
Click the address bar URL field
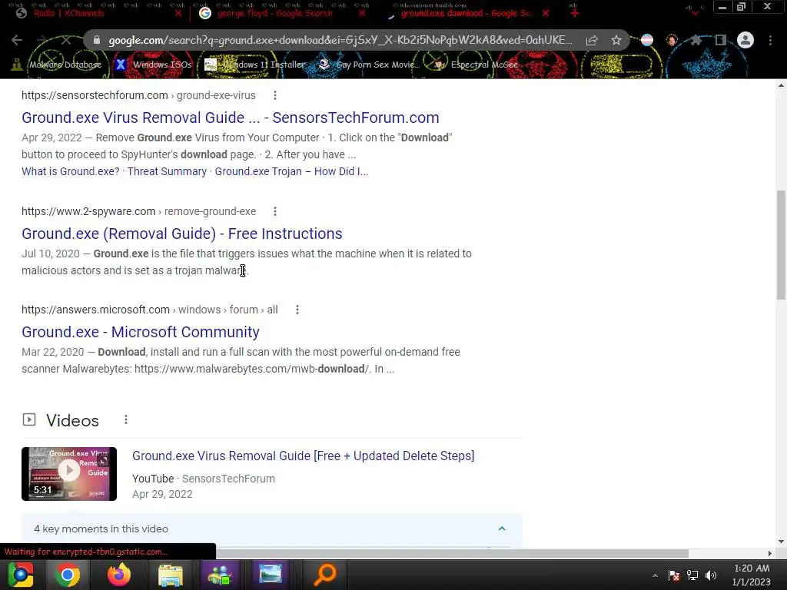click(340, 40)
